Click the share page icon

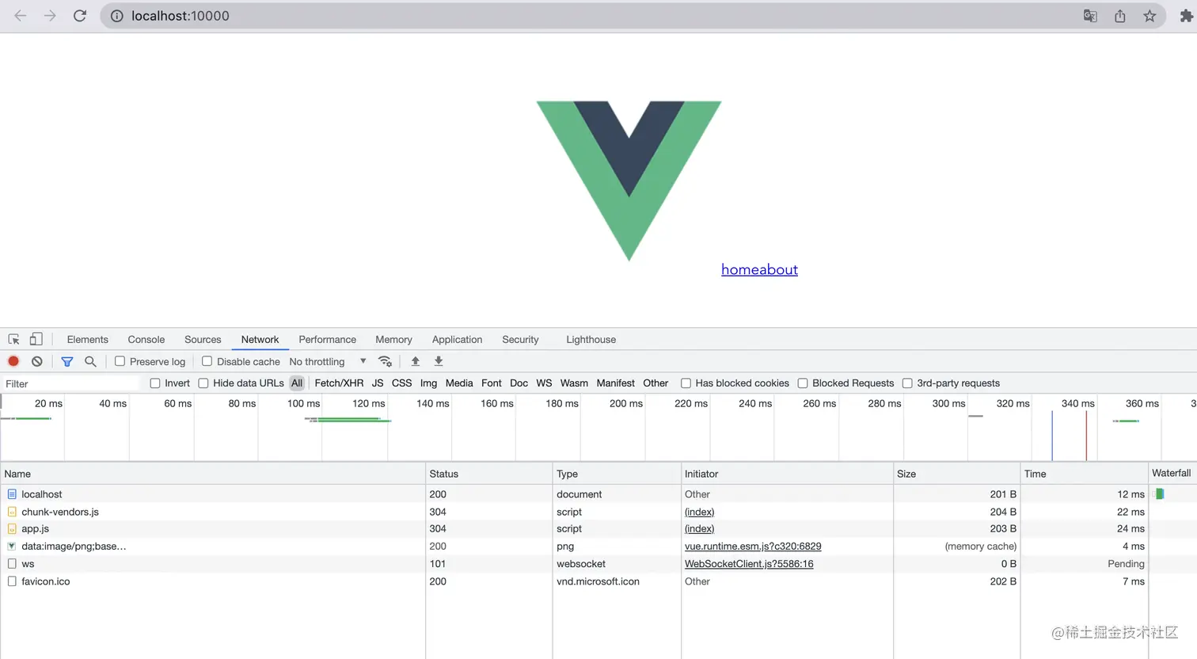pyautogui.click(x=1120, y=16)
